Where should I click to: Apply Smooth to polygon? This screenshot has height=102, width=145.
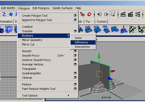click(27, 51)
